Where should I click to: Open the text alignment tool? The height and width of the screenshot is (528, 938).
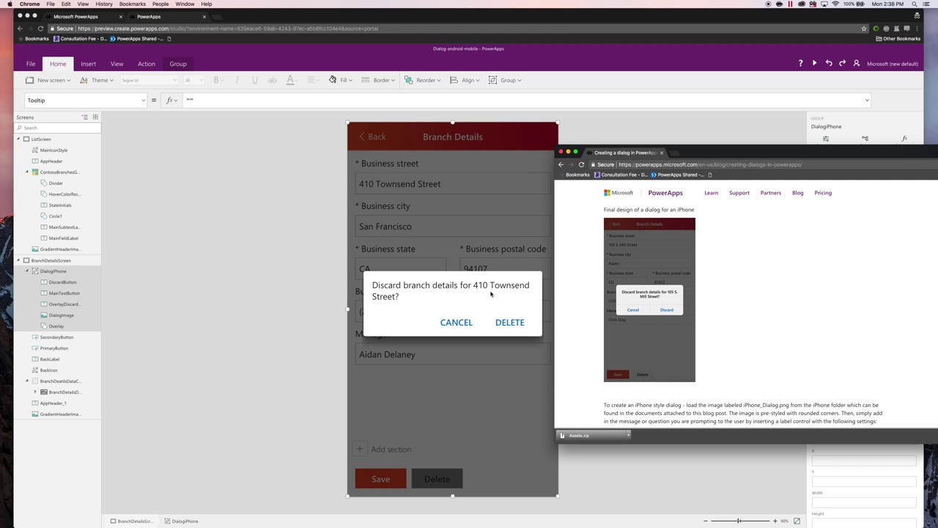(313, 80)
